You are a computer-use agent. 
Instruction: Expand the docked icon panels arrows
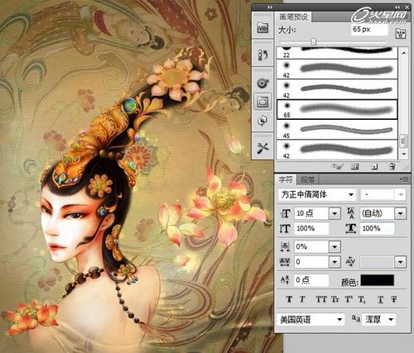point(270,7)
